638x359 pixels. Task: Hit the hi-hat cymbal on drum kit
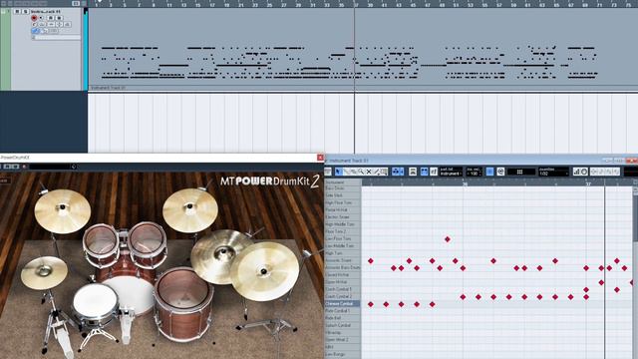click(x=44, y=272)
